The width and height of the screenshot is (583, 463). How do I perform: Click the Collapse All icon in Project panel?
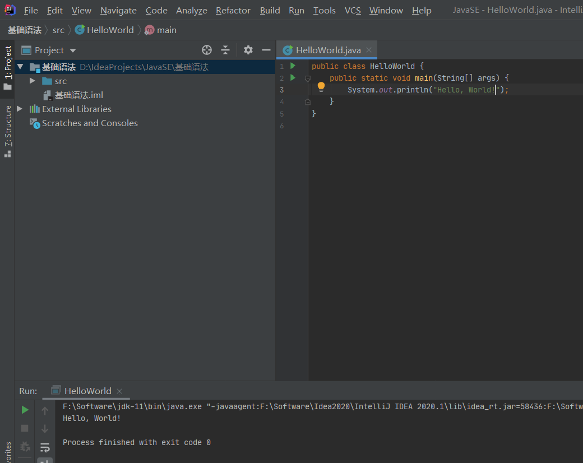[225, 50]
